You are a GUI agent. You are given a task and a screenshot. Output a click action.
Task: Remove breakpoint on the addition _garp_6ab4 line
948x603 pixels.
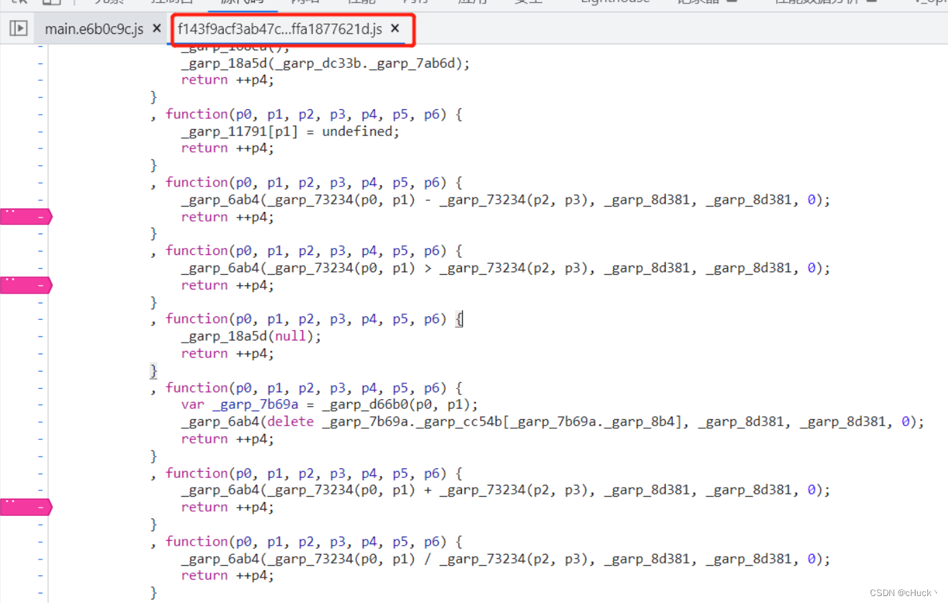tap(26, 507)
